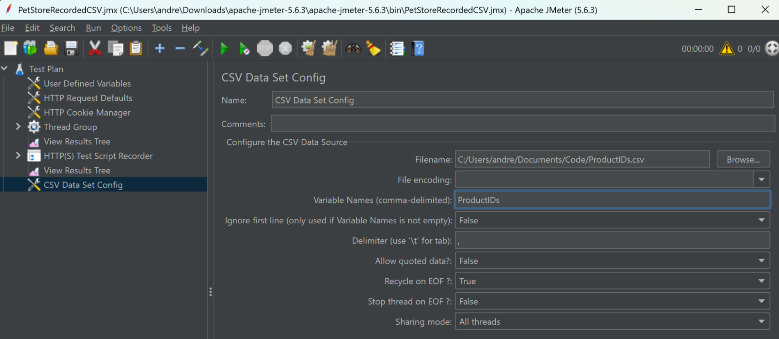Screen dimensions: 779x339
Task: Click the Clear results broom icon
Action: (x=309, y=49)
